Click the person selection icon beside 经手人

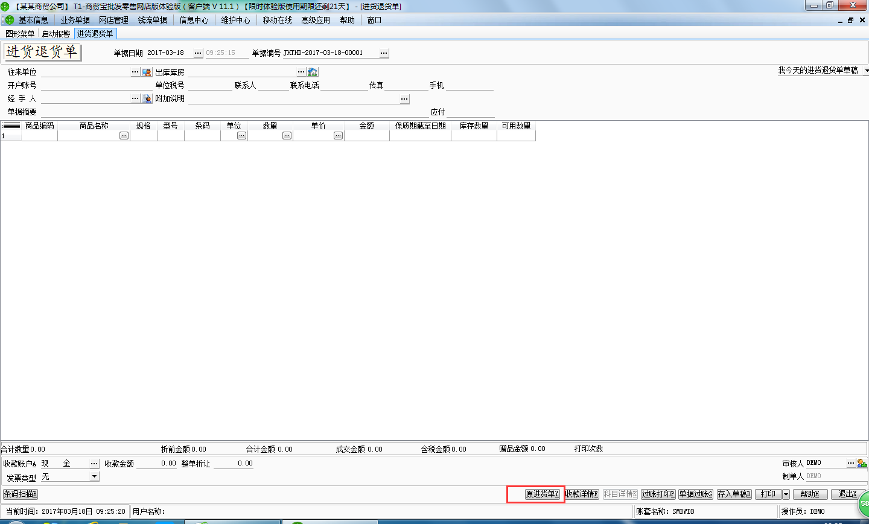[147, 98]
